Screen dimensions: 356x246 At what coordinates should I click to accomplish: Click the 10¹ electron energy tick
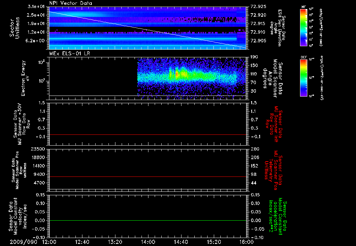[42, 81]
